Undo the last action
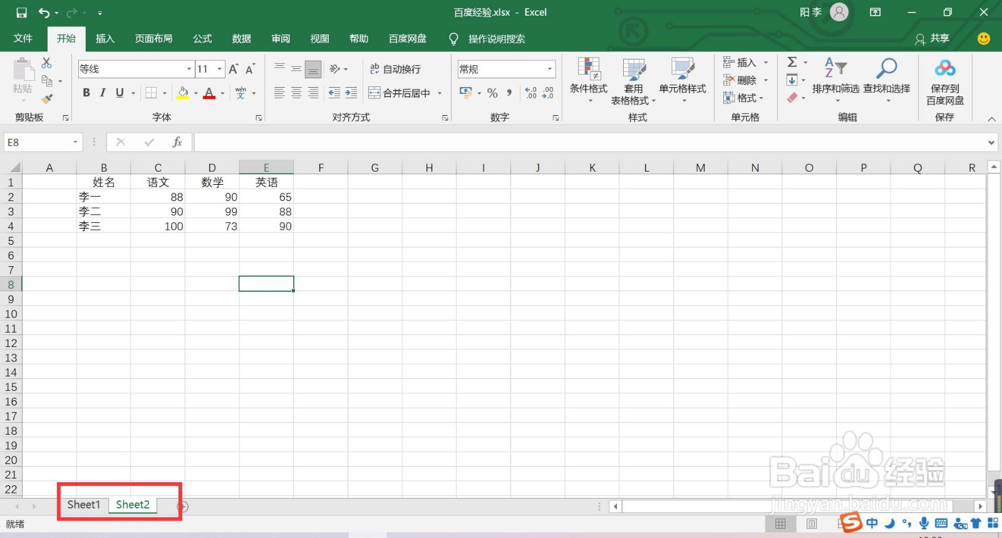Image resolution: width=1002 pixels, height=538 pixels. pos(44,13)
